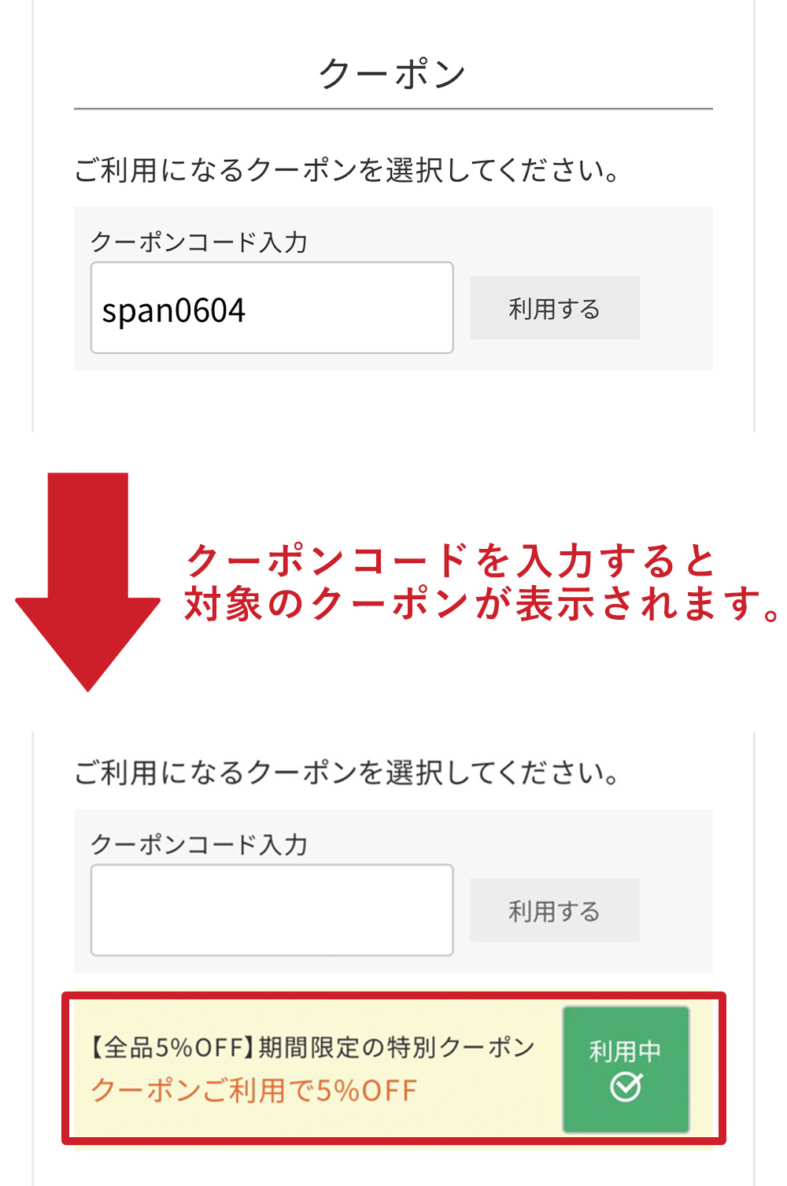
Task: Click orange クーポンご利用で5%OFF text
Action: [253, 1091]
